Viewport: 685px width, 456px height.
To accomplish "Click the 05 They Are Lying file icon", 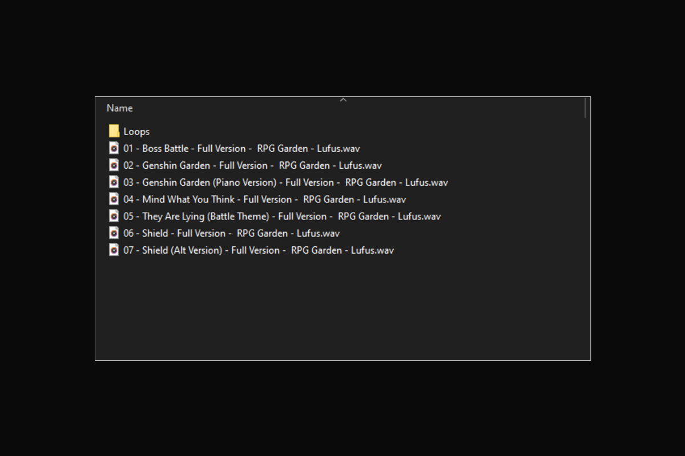I will point(114,216).
